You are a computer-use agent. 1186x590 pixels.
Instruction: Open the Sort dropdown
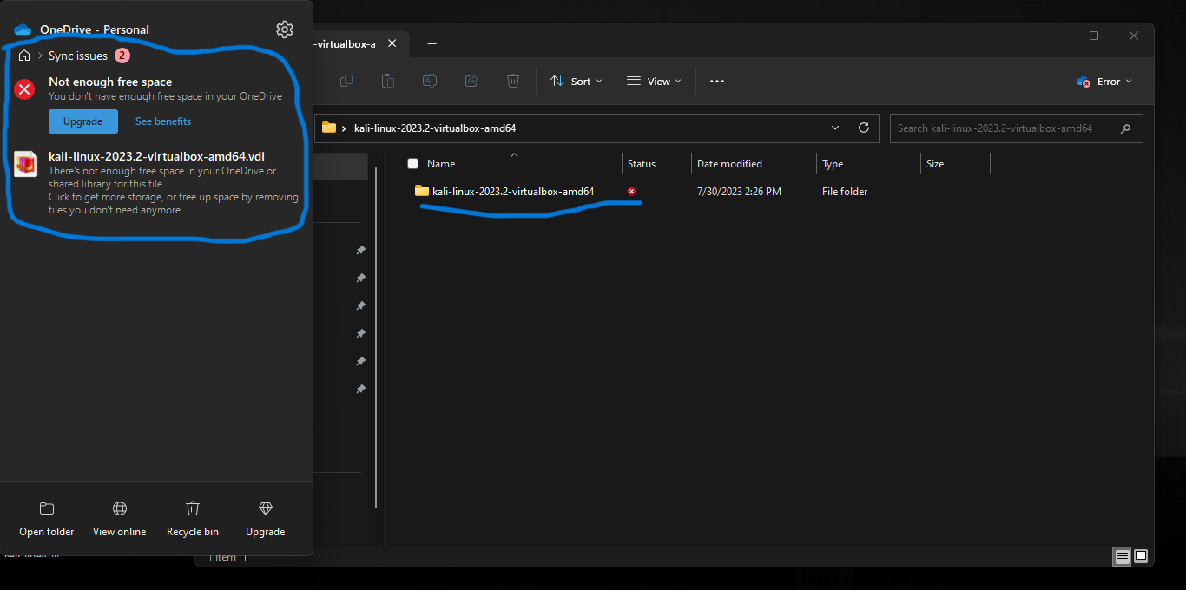pyautogui.click(x=577, y=81)
